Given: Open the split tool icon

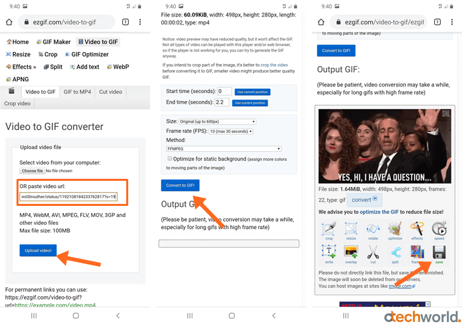Looking at the screenshot, I should pyautogui.click(x=395, y=254).
